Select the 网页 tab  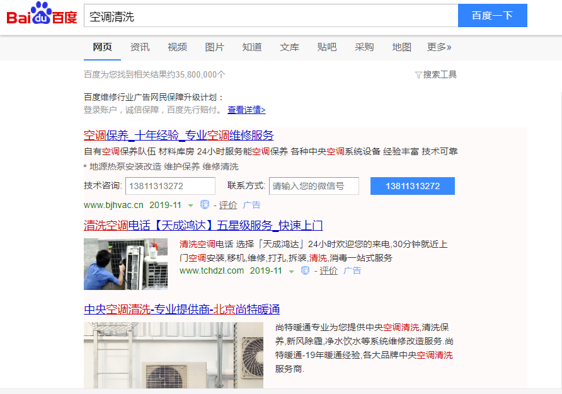pos(102,47)
